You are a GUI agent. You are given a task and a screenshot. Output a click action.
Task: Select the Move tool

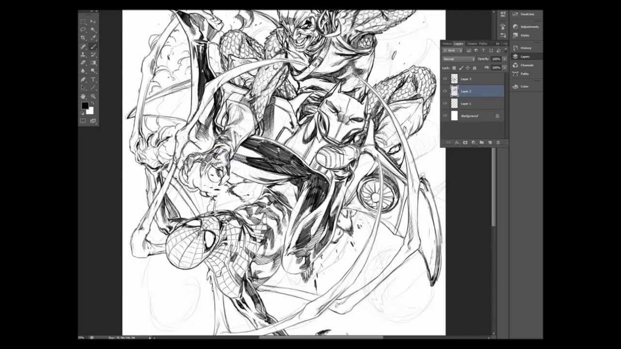click(x=93, y=21)
